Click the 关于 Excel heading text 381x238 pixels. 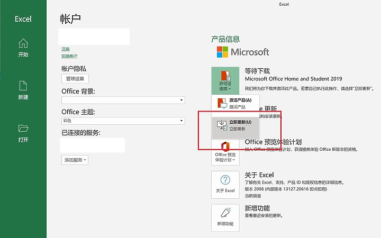pos(259,175)
